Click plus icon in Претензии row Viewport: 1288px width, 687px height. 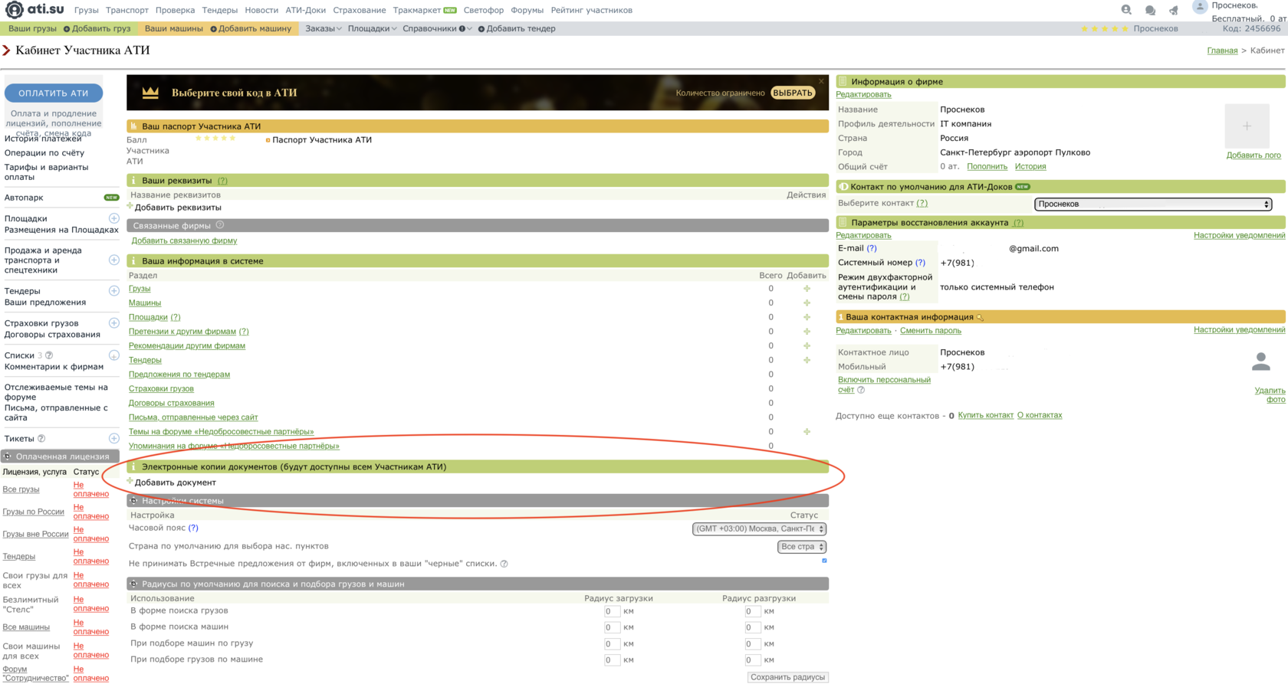[x=807, y=332]
